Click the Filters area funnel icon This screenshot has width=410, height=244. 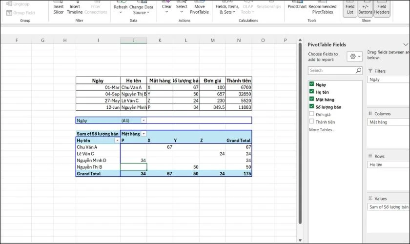click(370, 71)
